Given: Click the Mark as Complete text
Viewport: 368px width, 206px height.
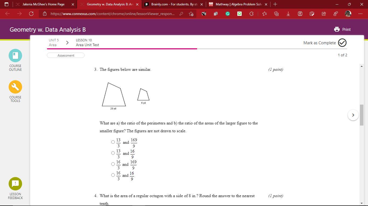Looking at the screenshot, I should (x=320, y=43).
